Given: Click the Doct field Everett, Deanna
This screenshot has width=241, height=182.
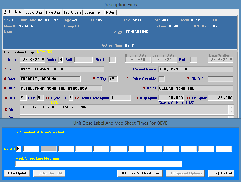Looking at the screenshot, I should 50,79.
